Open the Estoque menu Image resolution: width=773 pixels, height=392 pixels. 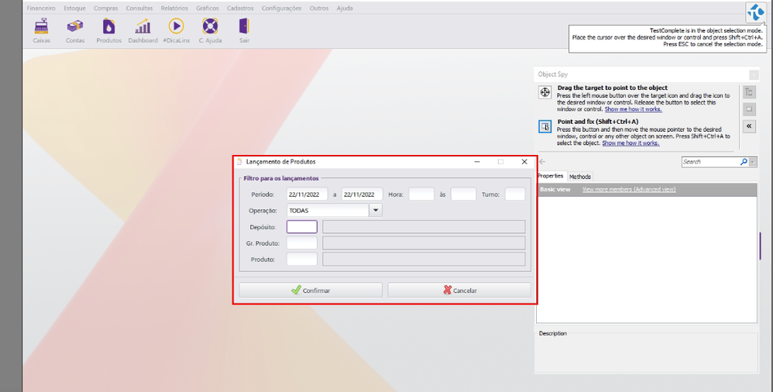click(x=75, y=8)
